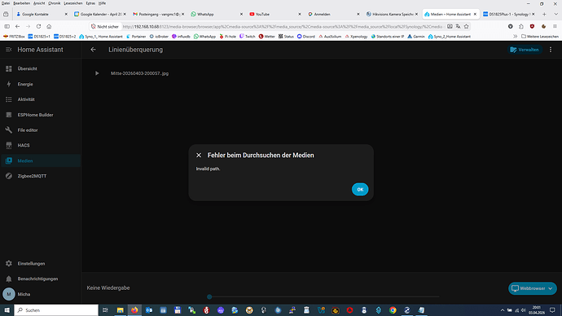Click the Windows Suchen search box

[x=56, y=310]
